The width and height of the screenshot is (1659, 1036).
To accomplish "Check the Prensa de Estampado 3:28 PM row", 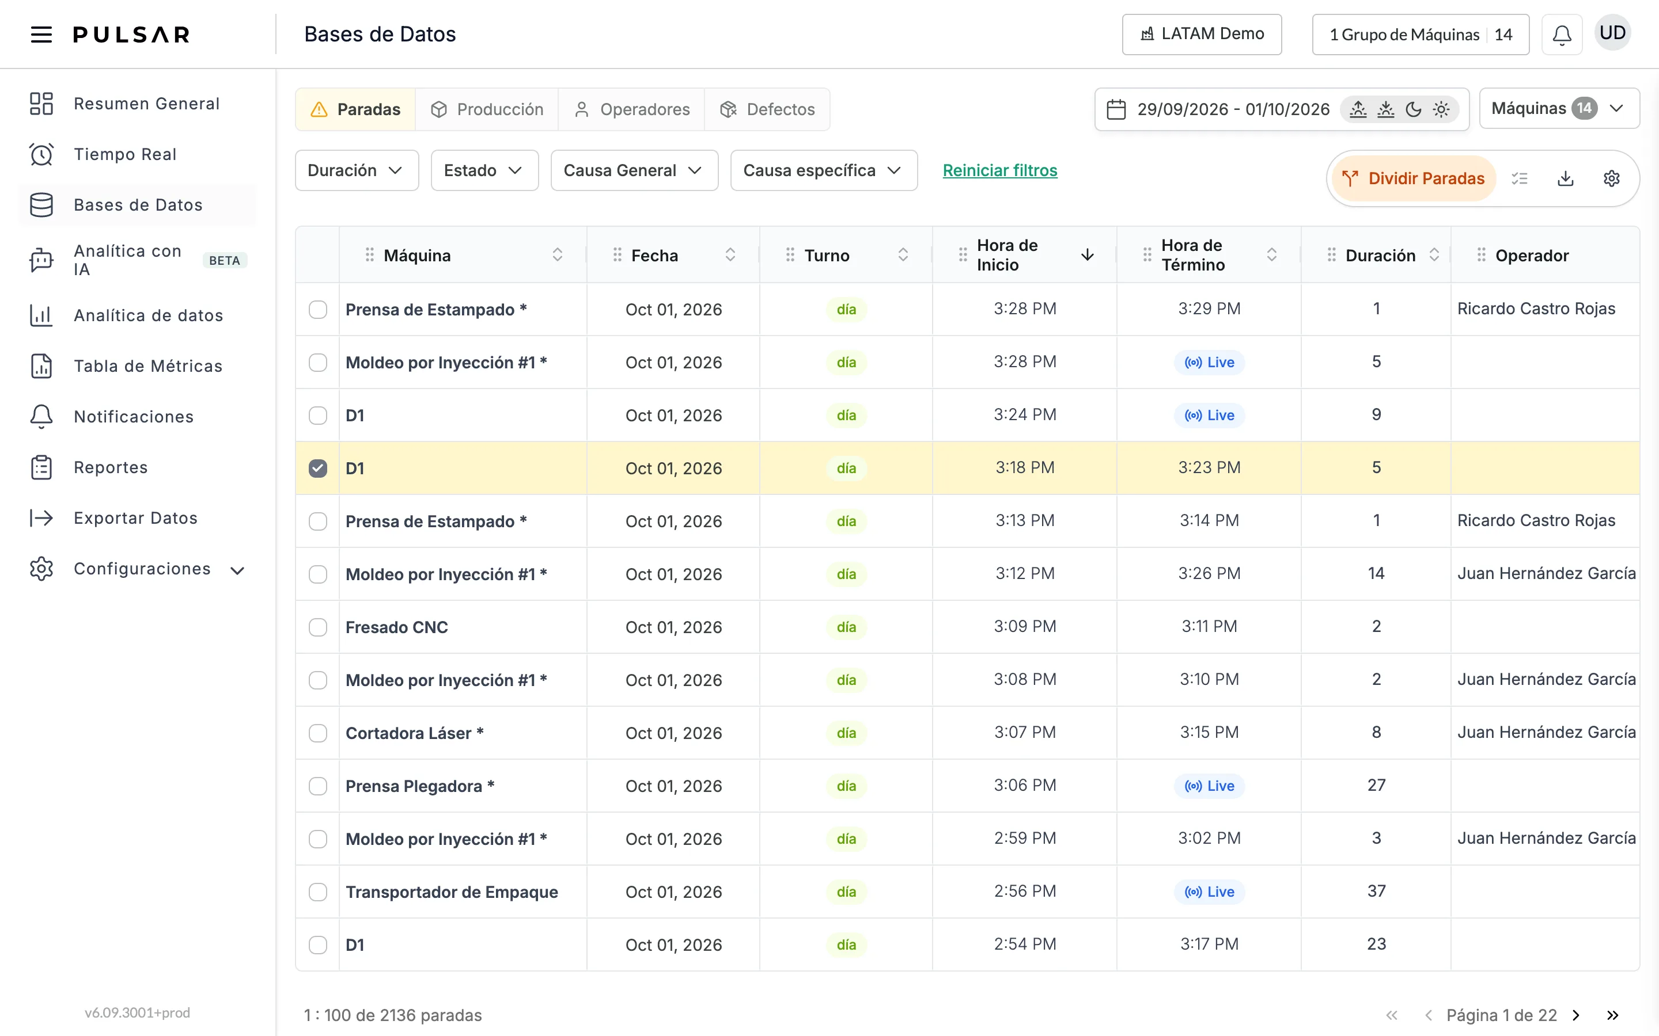I will coord(318,309).
